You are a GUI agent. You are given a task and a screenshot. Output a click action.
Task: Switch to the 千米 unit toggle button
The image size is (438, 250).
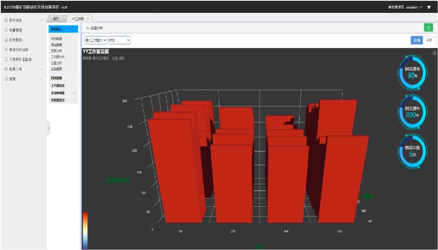(429, 41)
